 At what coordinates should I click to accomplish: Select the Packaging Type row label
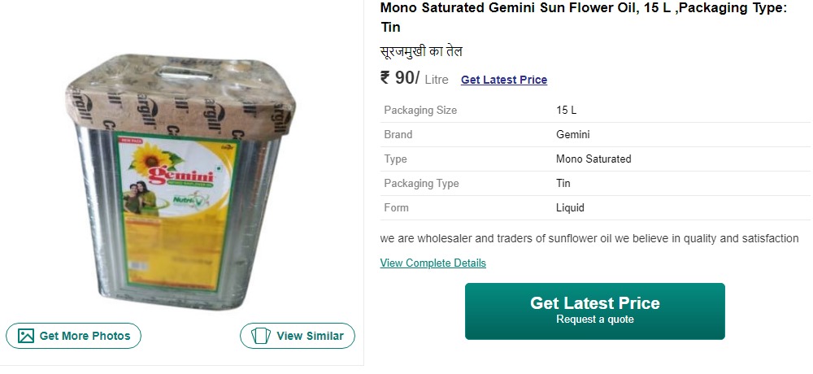click(x=421, y=184)
